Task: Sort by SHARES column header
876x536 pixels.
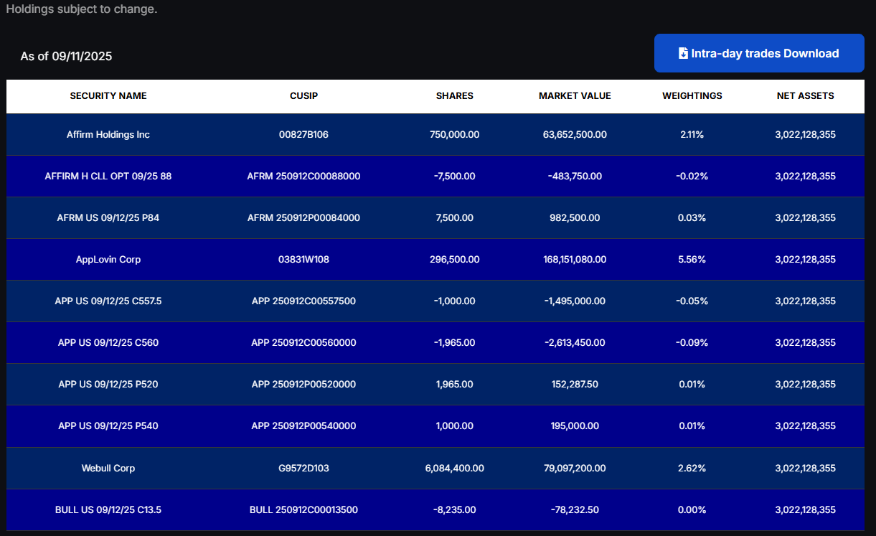Action: 455,95
